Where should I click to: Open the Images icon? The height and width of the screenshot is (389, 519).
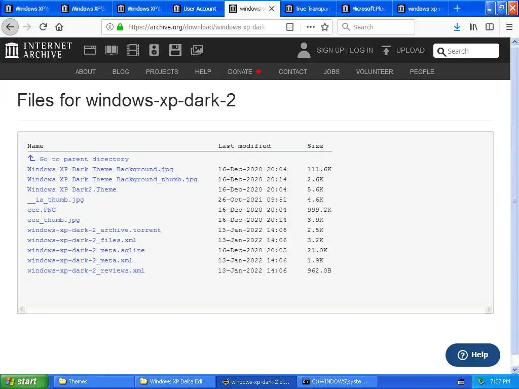[197, 50]
